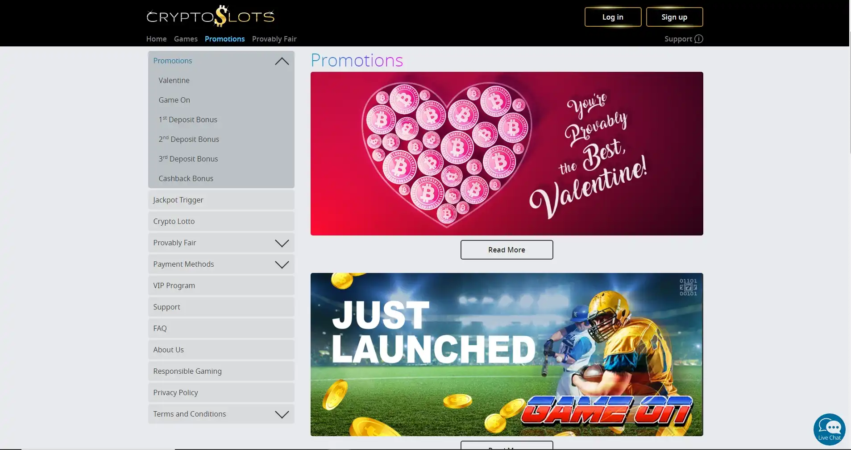The height and width of the screenshot is (450, 851).
Task: Click Read More under Valentine banner
Action: pyautogui.click(x=506, y=250)
